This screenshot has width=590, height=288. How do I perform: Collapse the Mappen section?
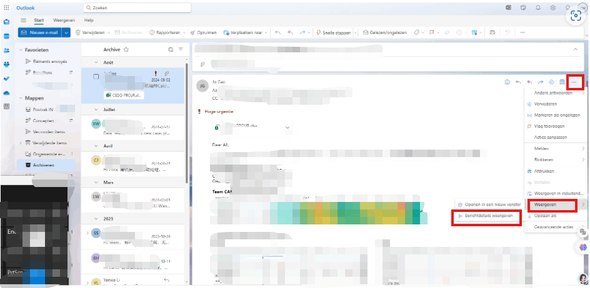21,98
